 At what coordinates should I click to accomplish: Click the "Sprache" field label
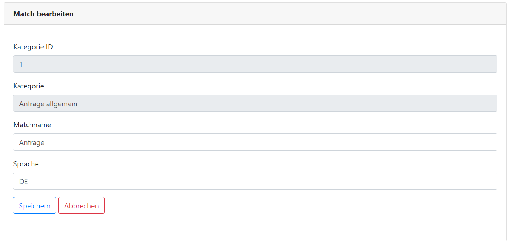click(x=26, y=164)
